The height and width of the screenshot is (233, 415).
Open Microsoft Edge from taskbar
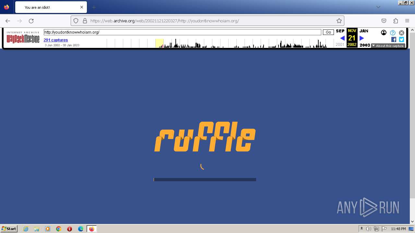point(81,229)
